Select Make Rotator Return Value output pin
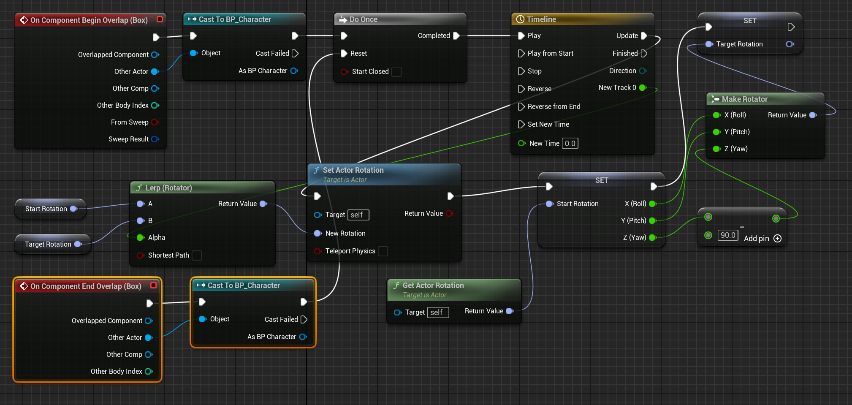This screenshot has height=405, width=852. [x=813, y=115]
